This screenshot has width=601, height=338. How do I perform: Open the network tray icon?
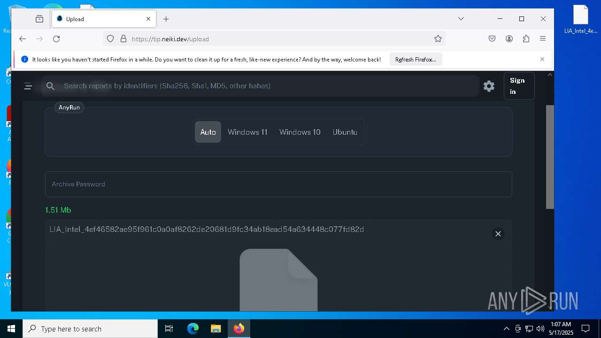(529, 329)
